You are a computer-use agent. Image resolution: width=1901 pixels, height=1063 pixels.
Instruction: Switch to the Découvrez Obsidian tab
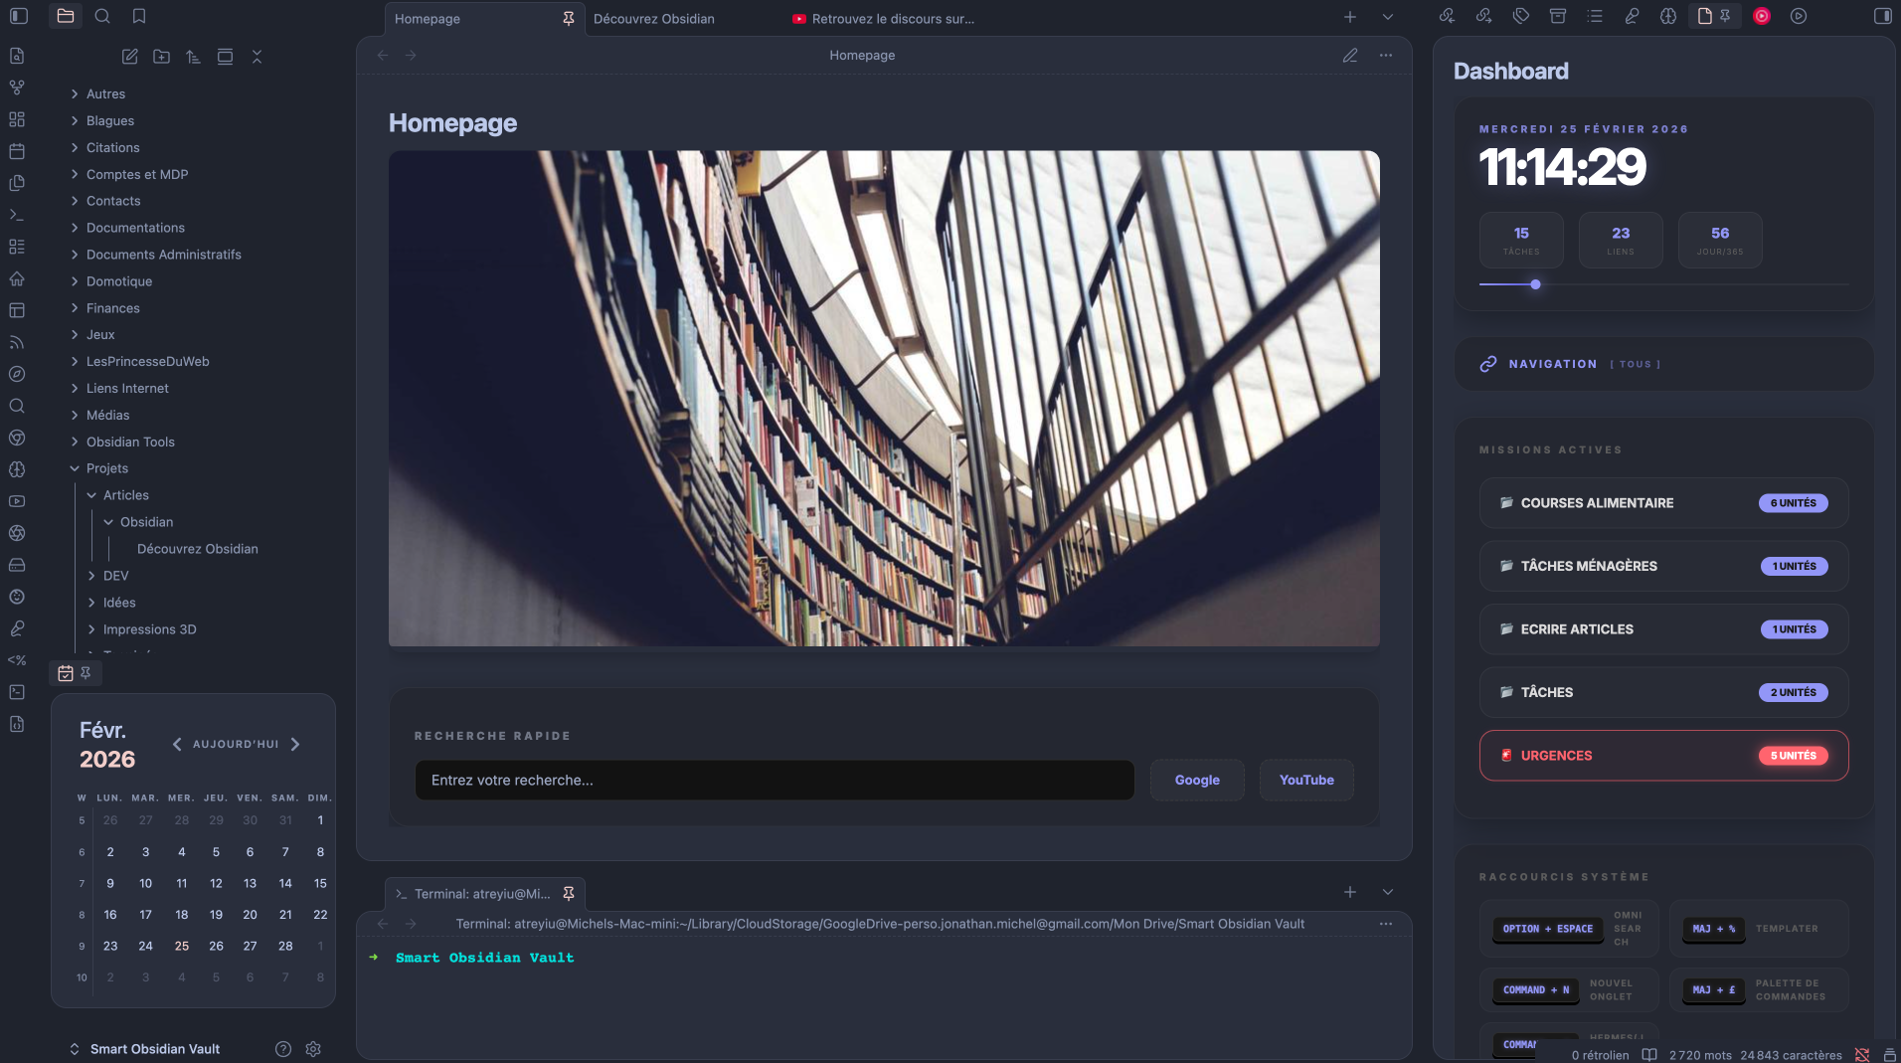(653, 19)
